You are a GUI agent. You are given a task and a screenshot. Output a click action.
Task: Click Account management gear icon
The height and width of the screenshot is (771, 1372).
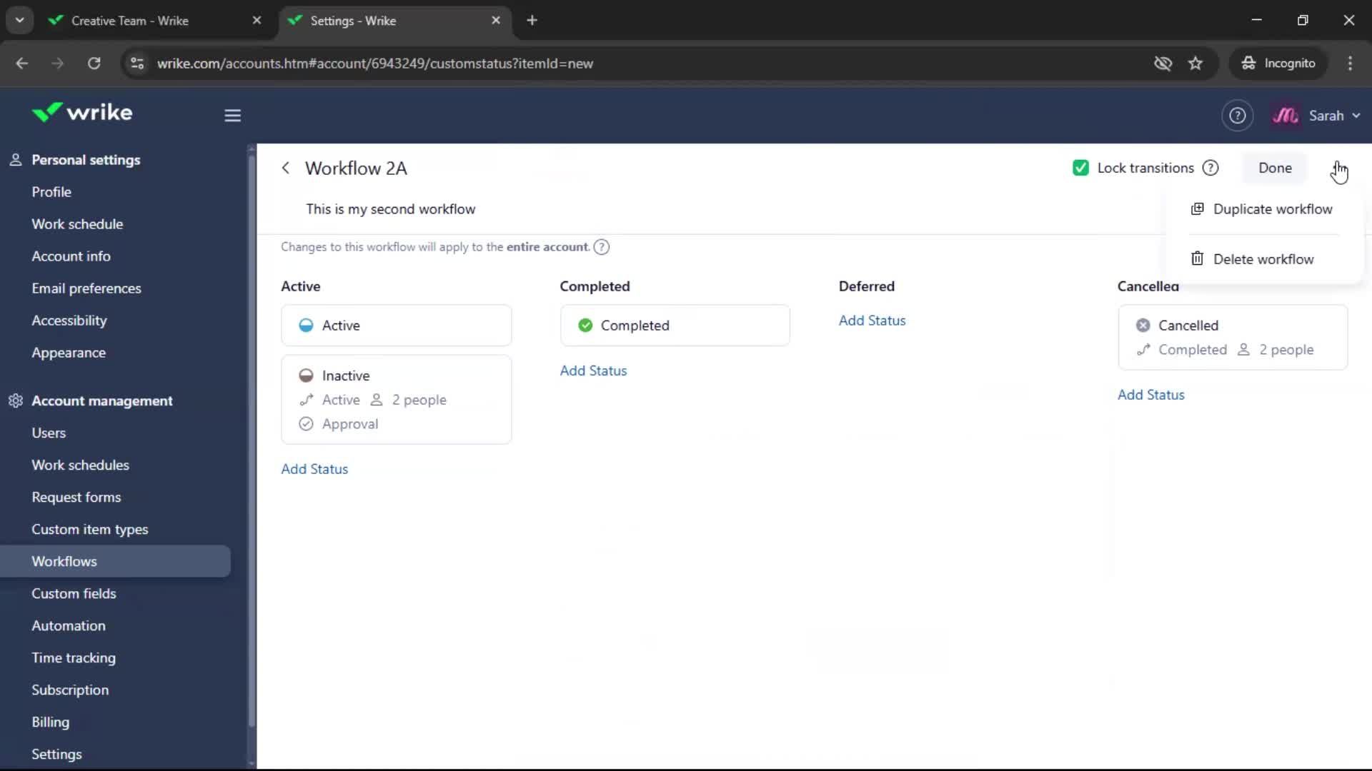(16, 400)
